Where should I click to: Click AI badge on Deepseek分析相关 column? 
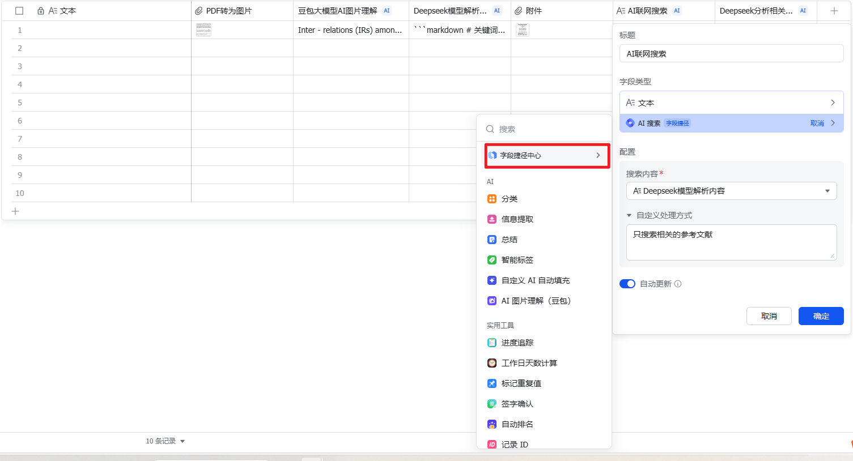tap(803, 11)
